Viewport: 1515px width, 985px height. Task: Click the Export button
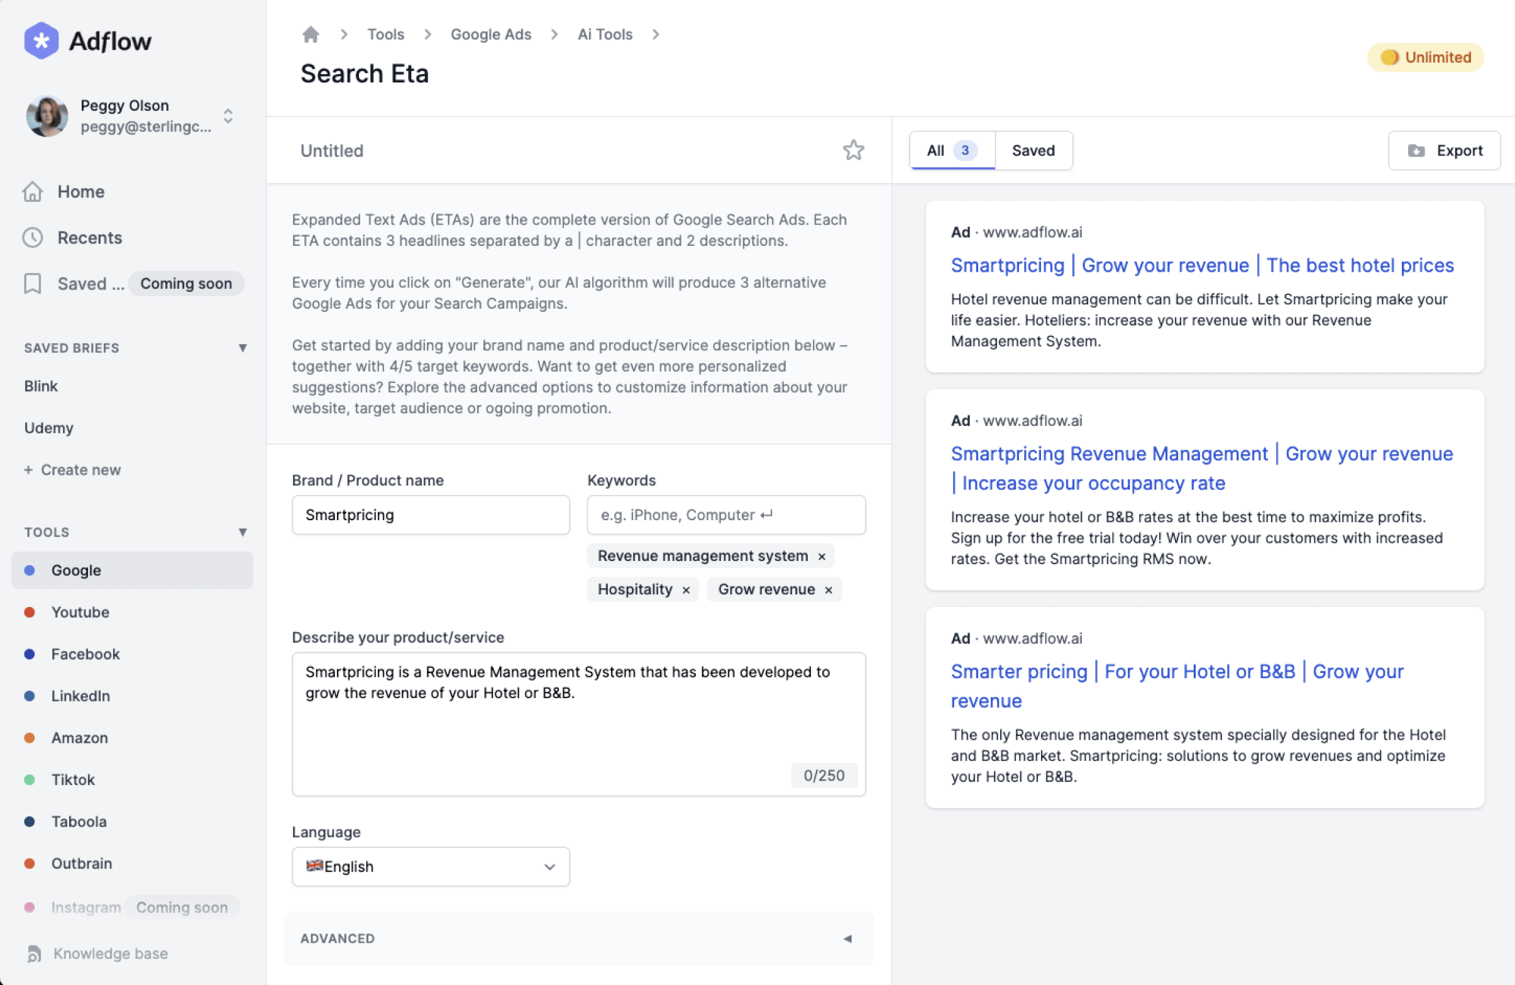[x=1444, y=151]
